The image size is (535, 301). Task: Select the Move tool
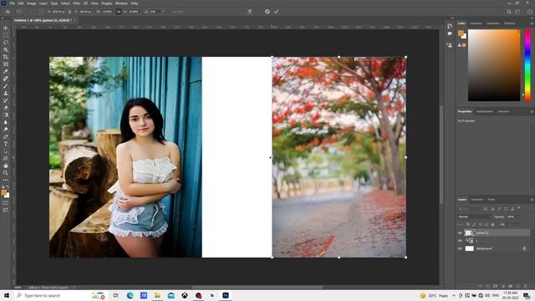[x=6, y=28]
